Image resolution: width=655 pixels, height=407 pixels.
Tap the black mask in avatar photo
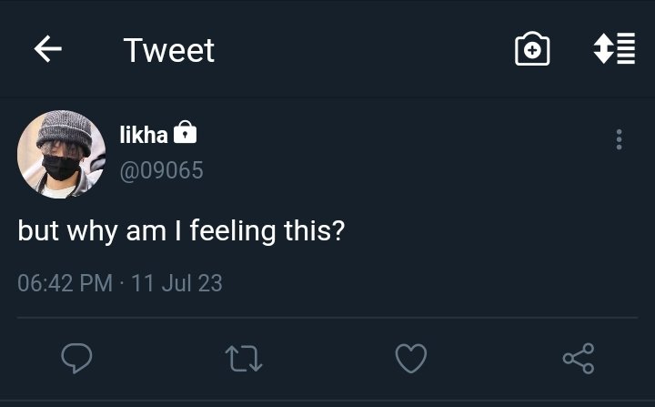tap(62, 168)
